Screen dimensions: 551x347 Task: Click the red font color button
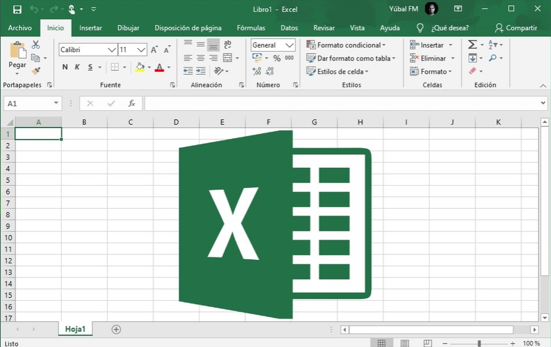click(160, 67)
